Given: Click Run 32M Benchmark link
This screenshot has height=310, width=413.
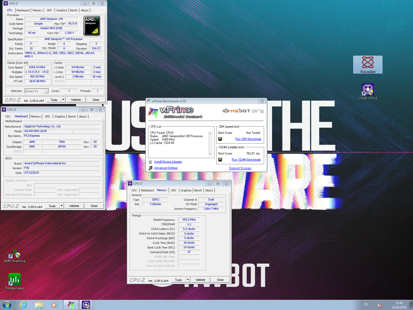Looking at the screenshot, I should pos(248,139).
